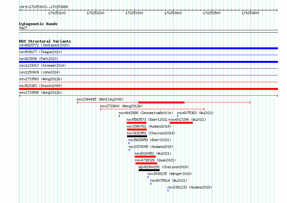287x203 pixels.
Task: Click nsv6020452 (Wu2021) label
Action: (153, 153)
